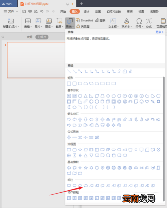
Task: Undo the last action
Action: coord(42,12)
